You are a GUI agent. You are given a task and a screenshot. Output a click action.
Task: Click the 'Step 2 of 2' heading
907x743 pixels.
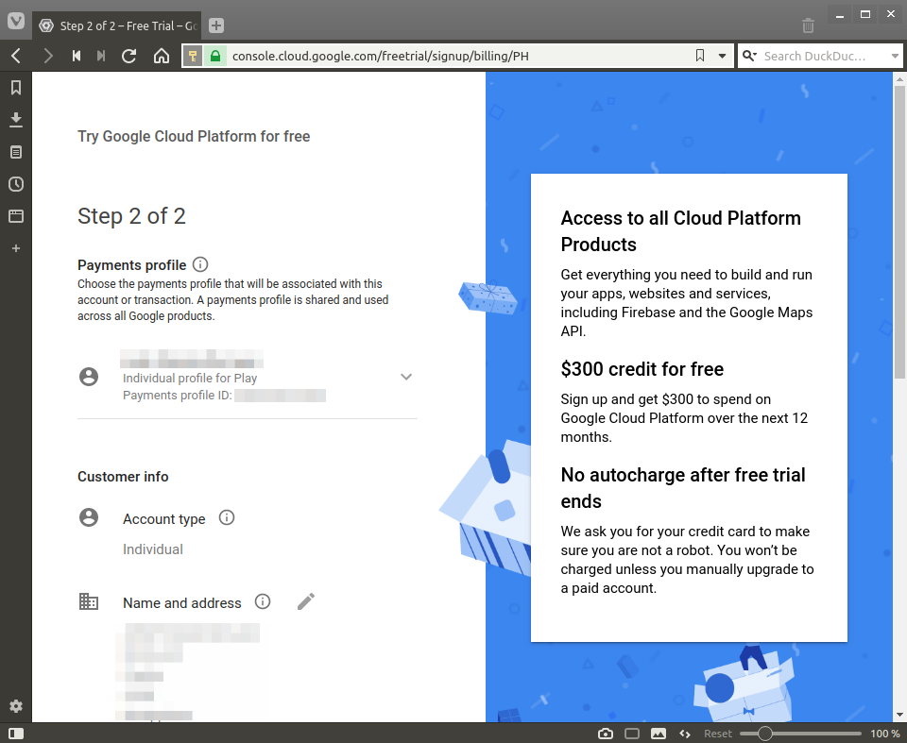click(x=131, y=216)
